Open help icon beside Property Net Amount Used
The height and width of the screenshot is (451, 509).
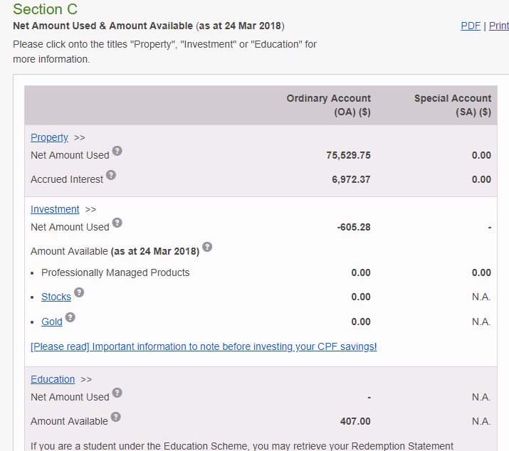coord(117,151)
